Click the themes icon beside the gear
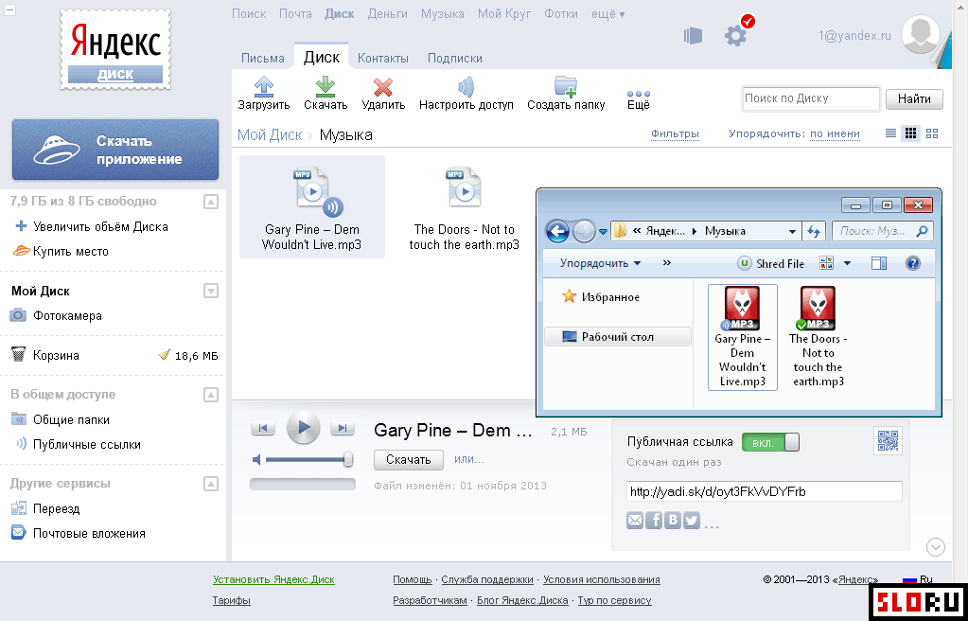This screenshot has height=621, width=968. coord(694,35)
